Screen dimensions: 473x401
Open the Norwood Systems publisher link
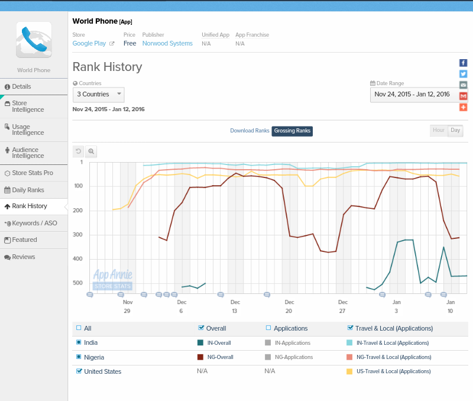click(167, 43)
